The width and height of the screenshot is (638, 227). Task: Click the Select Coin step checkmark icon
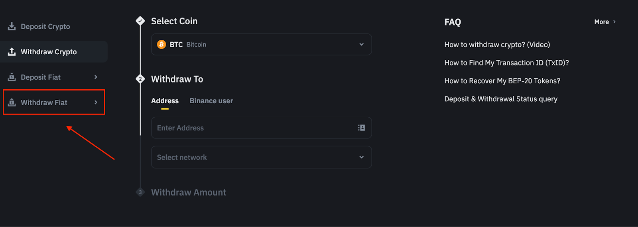click(x=140, y=21)
